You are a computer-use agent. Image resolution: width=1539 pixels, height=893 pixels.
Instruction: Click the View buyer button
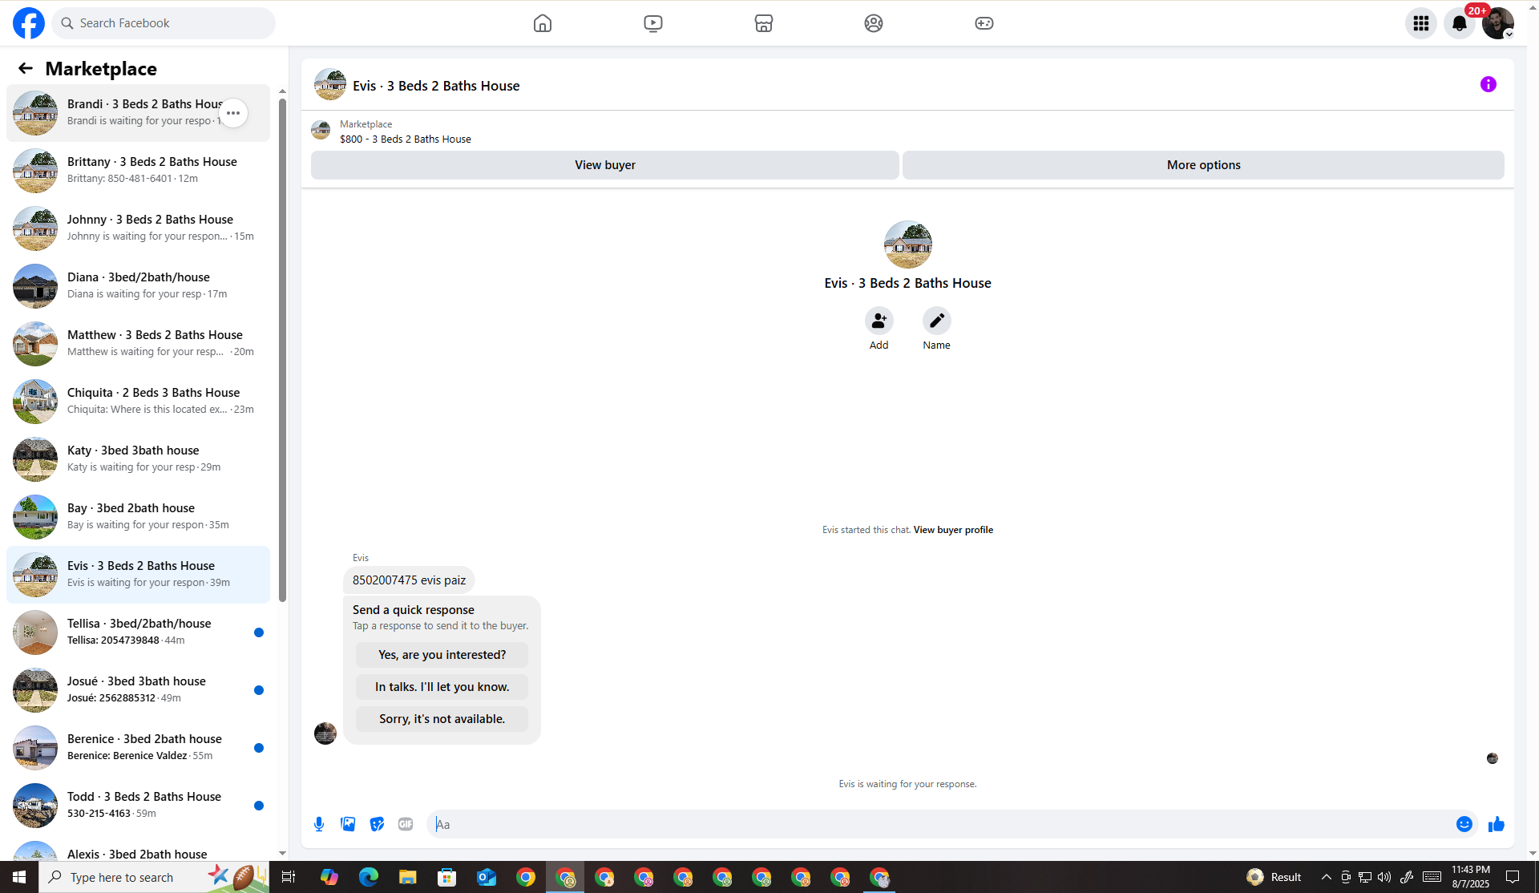coord(604,165)
